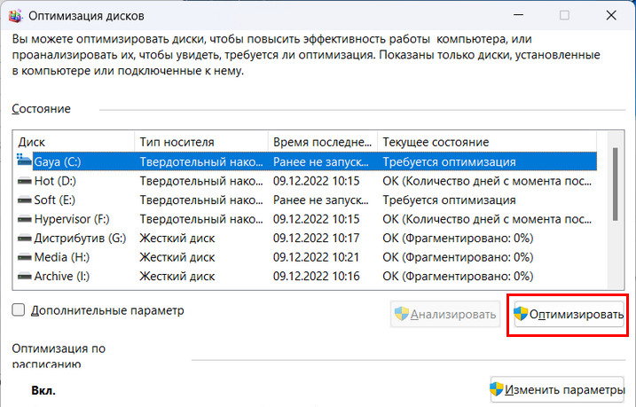Sort by the Время последнего column header
The height and width of the screenshot is (407, 636).
(x=323, y=142)
